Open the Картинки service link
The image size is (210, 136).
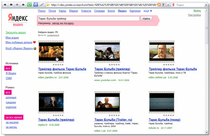click(x=135, y=11)
